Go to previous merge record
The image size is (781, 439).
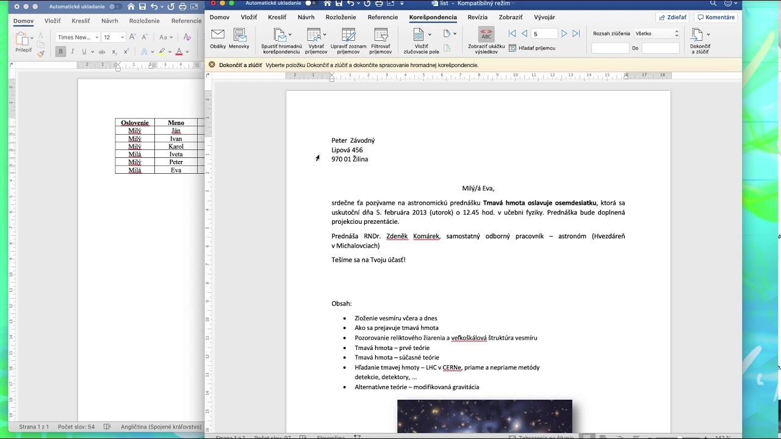(524, 34)
